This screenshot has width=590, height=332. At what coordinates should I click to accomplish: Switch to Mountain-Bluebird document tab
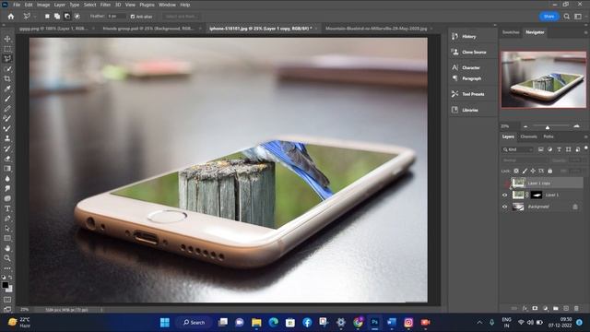376,29
